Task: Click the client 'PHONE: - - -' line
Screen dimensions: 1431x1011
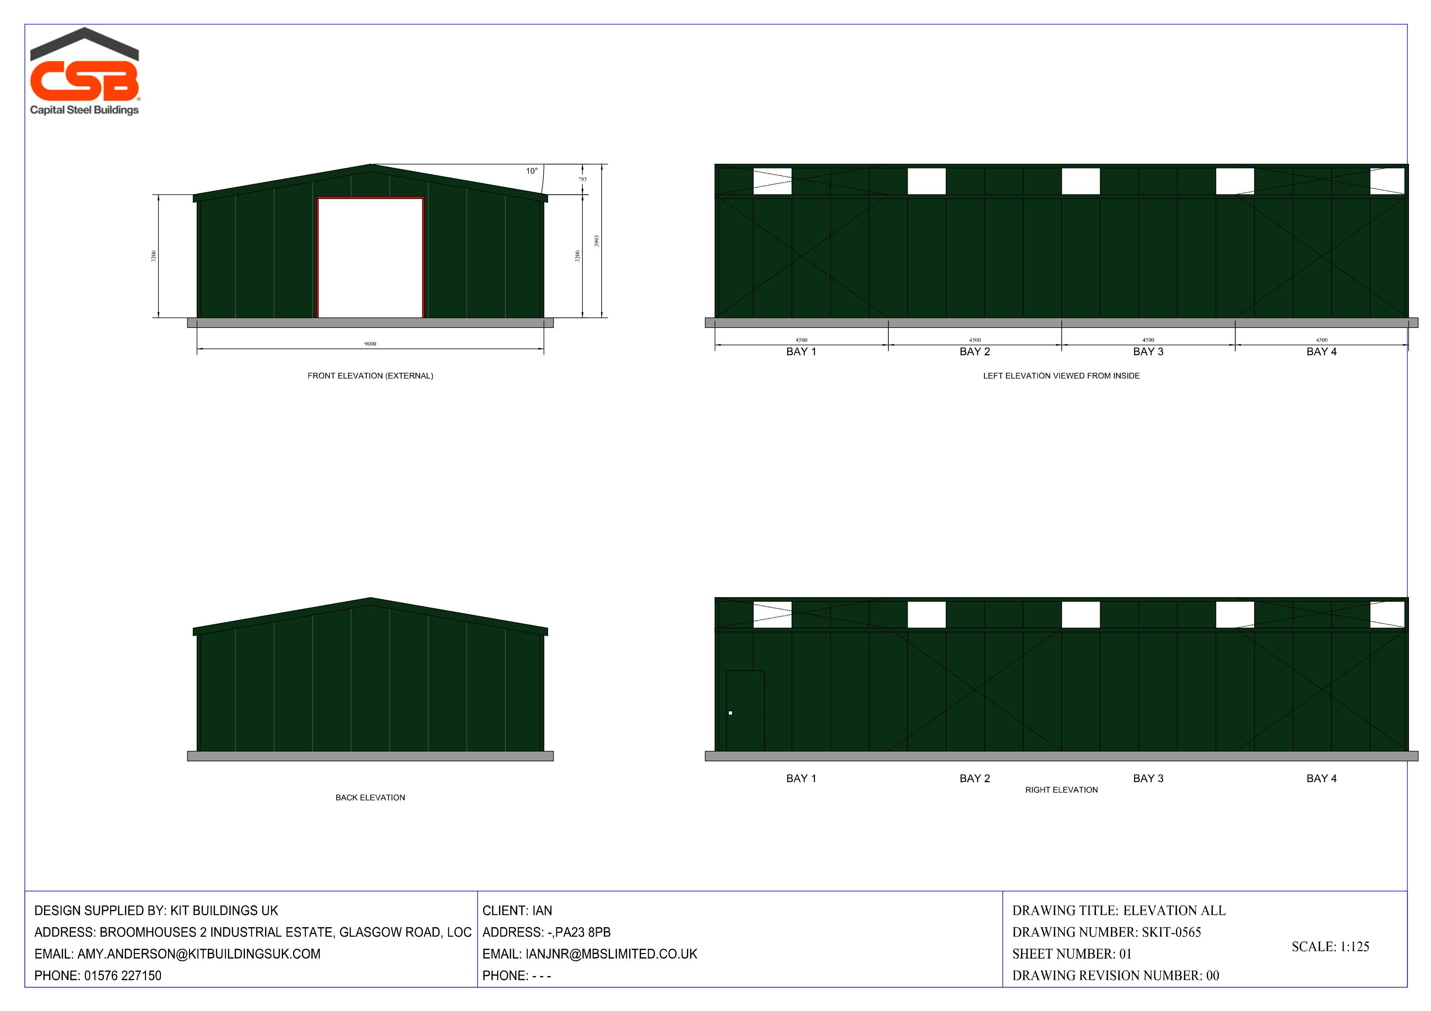Action: 517,976
